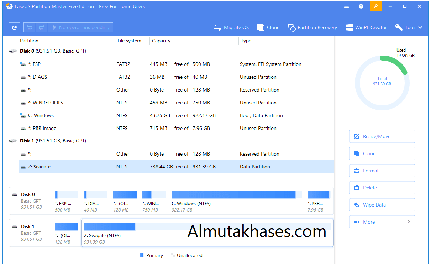Open the Clone tool in top toolbar
The width and height of the screenshot is (431, 266).
click(268, 27)
